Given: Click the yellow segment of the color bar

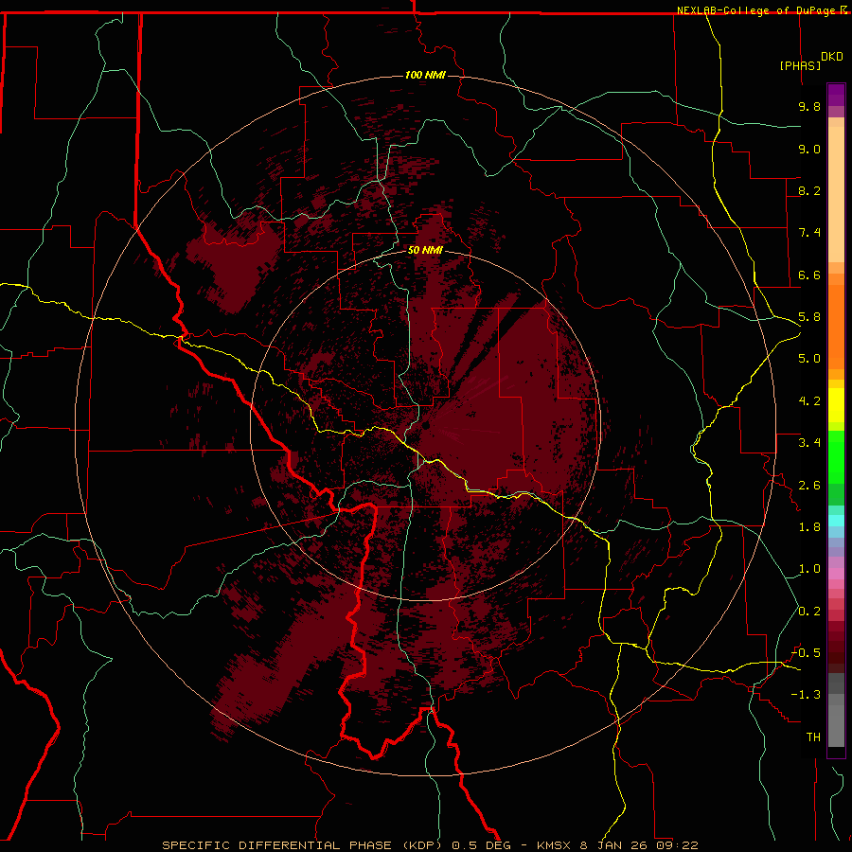Looking at the screenshot, I should [x=836, y=405].
